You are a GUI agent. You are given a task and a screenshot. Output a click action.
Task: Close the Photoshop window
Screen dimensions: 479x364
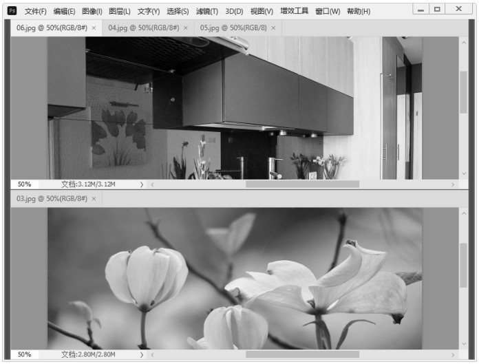(x=459, y=9)
